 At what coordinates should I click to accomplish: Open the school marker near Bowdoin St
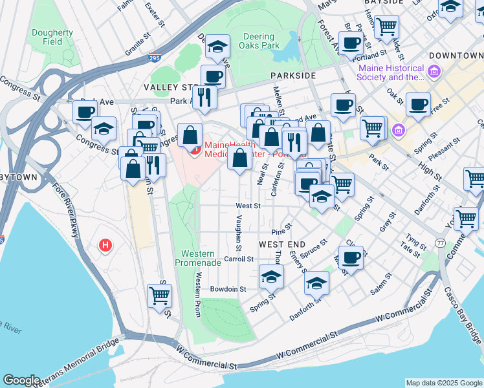coord(271,279)
